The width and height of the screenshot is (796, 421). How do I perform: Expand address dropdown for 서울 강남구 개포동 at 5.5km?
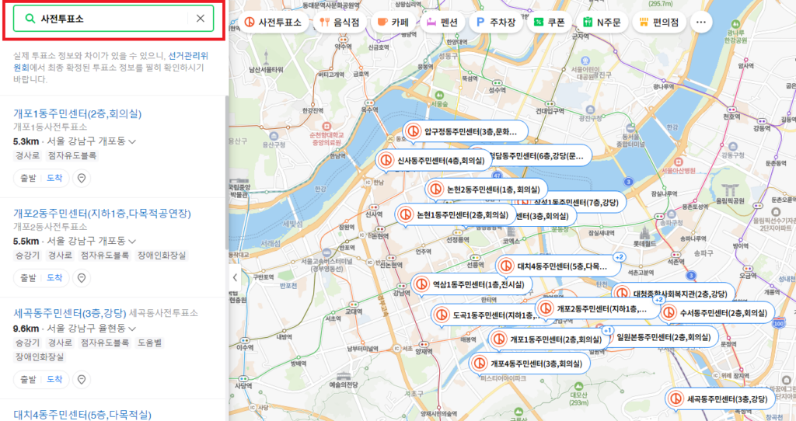click(x=132, y=242)
